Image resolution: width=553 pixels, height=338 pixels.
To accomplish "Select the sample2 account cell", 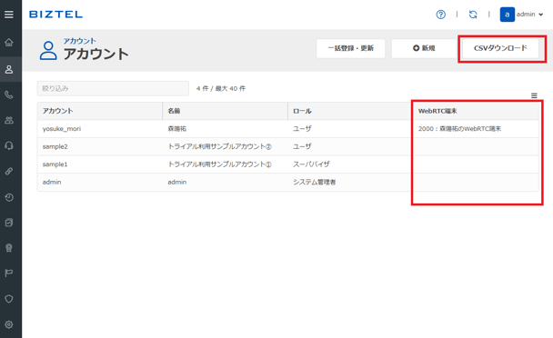I will 100,146.
